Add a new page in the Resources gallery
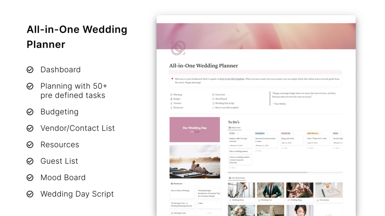The height and width of the screenshot is (216, 385). coord(209,213)
